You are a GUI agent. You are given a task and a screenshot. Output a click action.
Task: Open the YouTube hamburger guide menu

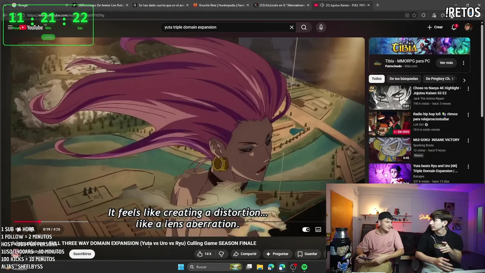(x=10, y=27)
